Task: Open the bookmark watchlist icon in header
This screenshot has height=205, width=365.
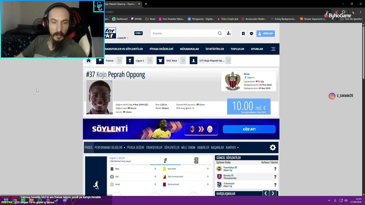Action: 243,33
